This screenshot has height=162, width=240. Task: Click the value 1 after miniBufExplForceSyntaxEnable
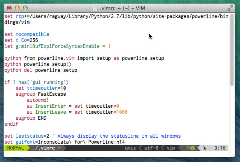109,46
